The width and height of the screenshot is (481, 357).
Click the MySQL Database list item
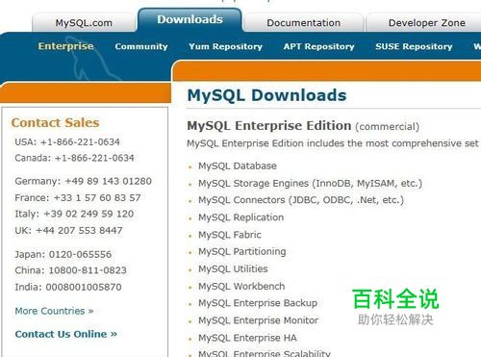point(238,166)
